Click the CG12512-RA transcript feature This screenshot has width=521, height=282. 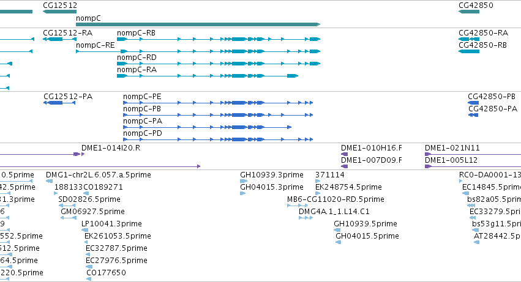[x=60, y=39]
